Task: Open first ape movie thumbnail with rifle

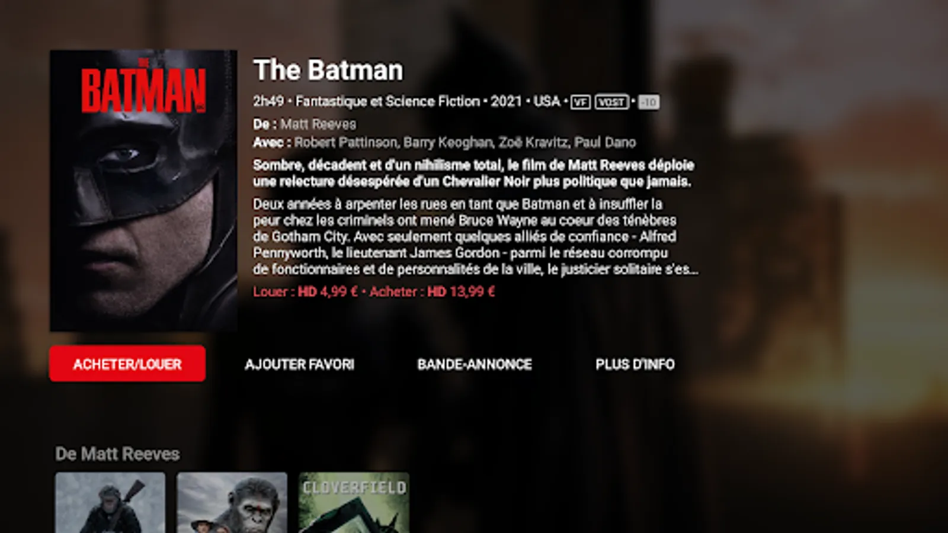Action: [x=110, y=503]
